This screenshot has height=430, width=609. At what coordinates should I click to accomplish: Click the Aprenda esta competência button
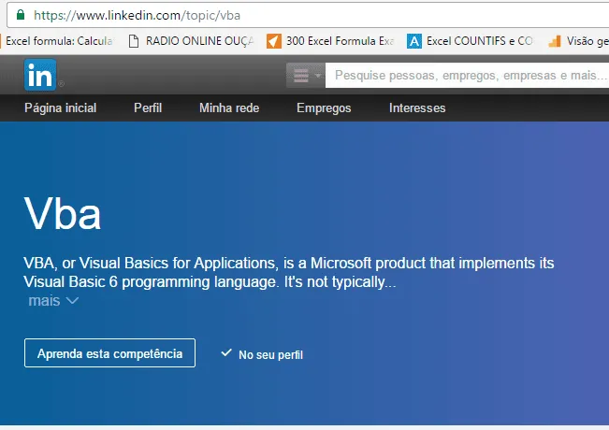click(x=109, y=353)
